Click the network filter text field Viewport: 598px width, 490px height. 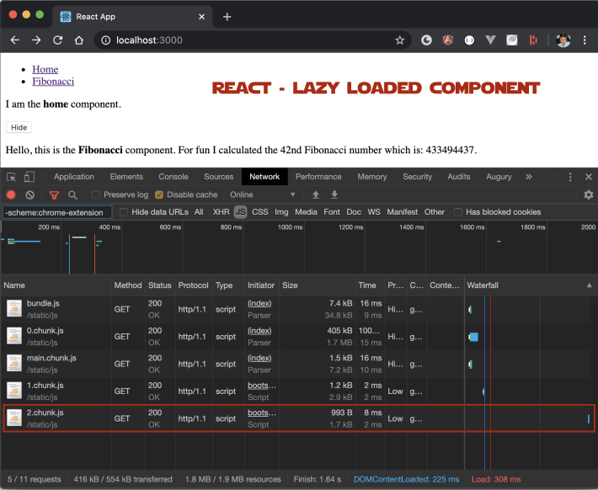[57, 212]
